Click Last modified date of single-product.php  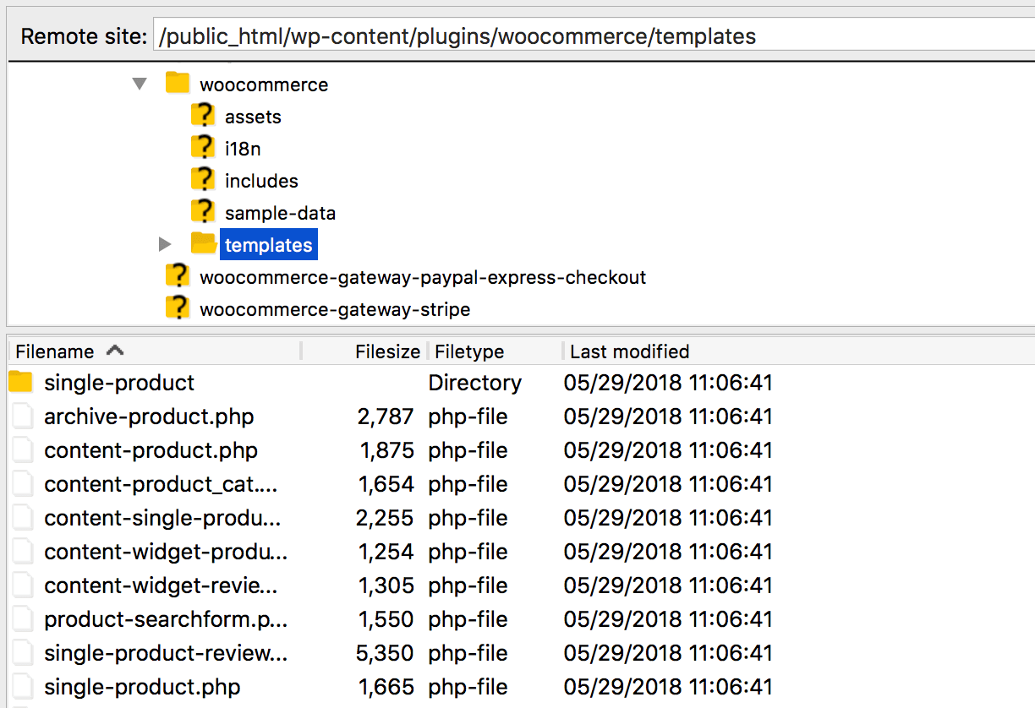(x=668, y=687)
